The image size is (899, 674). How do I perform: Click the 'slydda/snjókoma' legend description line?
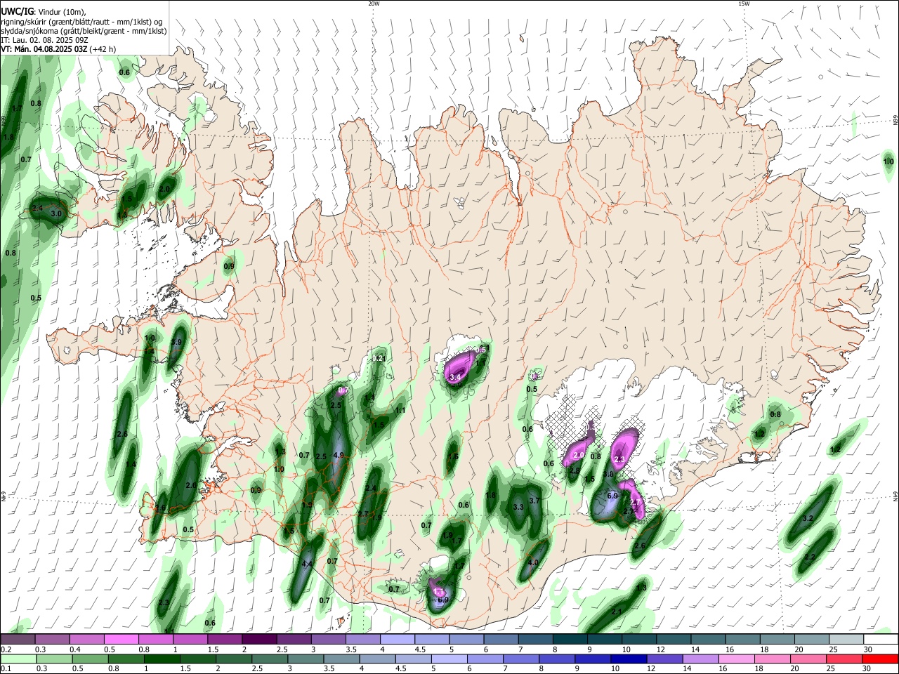tap(84, 31)
